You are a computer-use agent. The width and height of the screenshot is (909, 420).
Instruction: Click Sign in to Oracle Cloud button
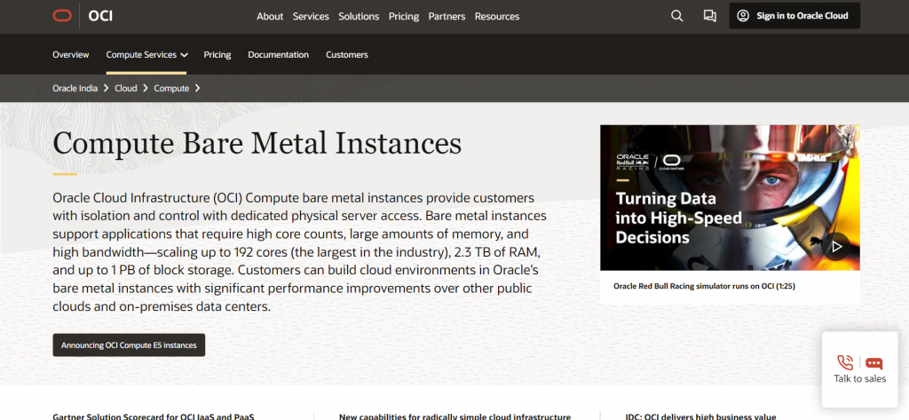click(794, 16)
